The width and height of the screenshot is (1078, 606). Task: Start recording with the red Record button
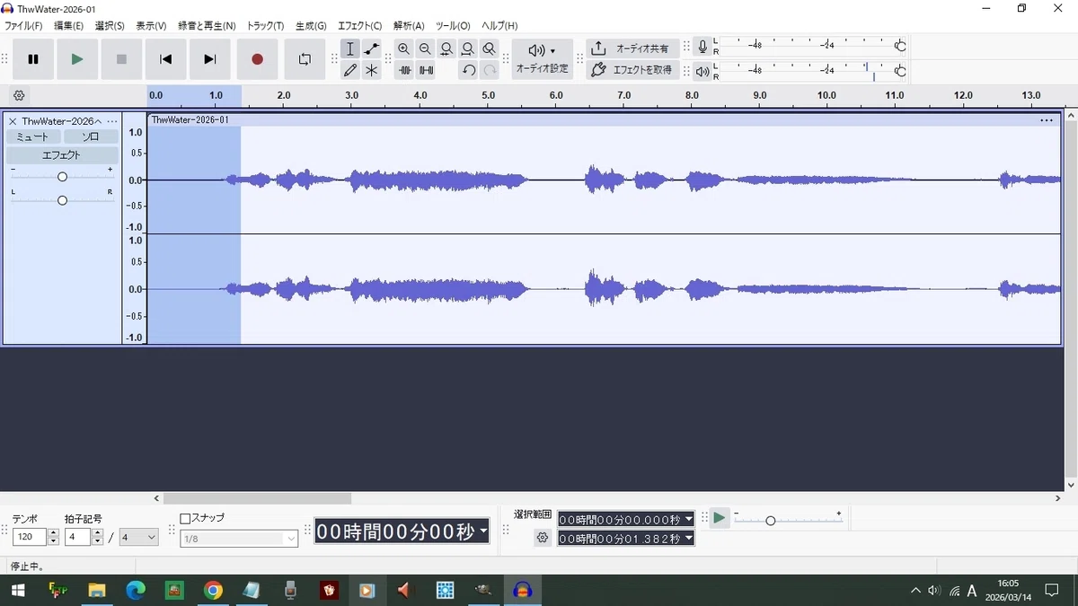coord(257,59)
